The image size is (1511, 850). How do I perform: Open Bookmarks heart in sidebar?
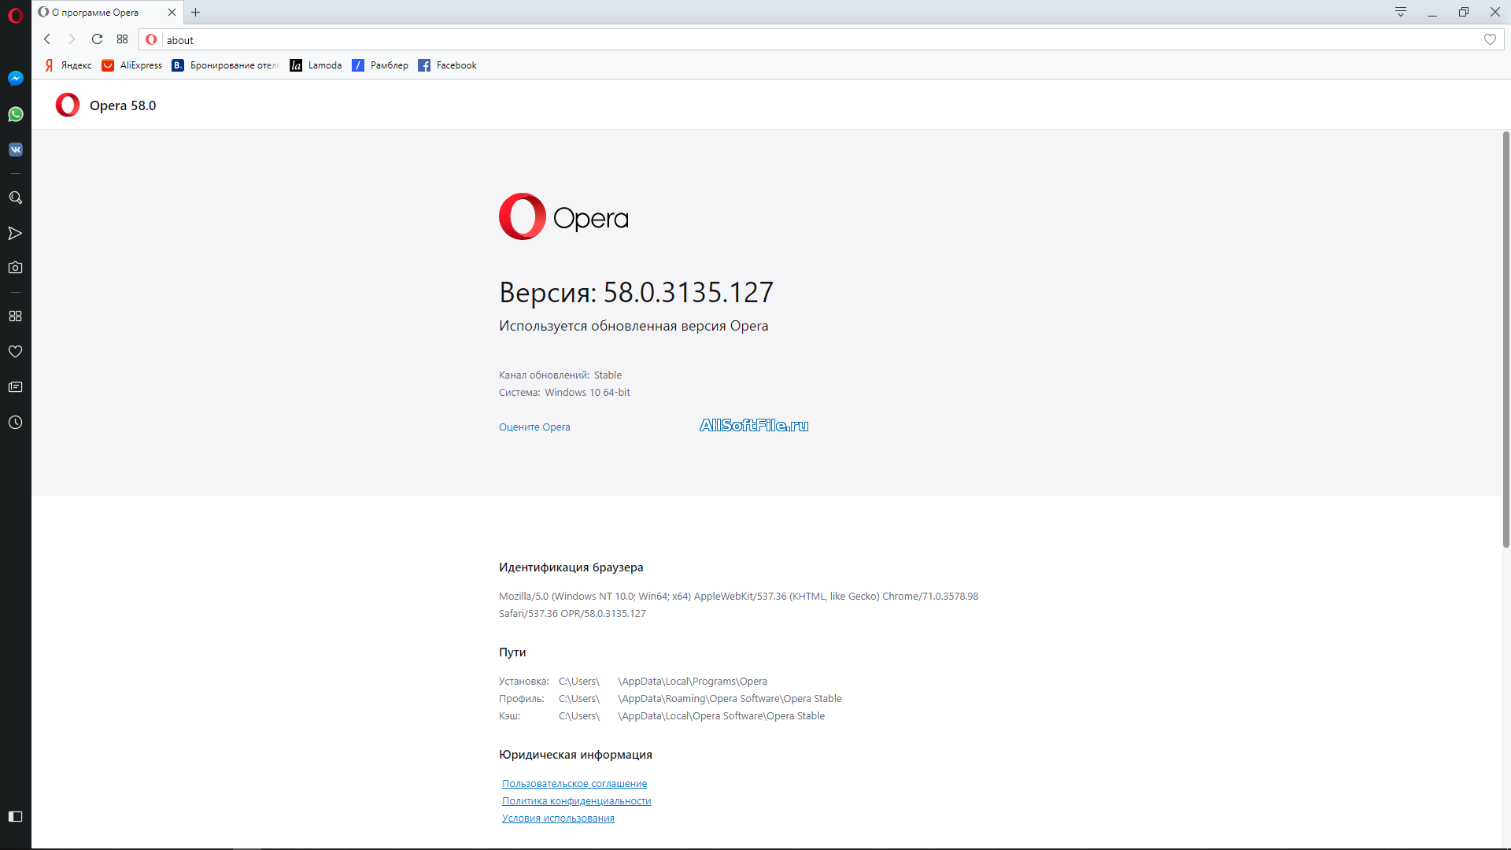coord(15,351)
